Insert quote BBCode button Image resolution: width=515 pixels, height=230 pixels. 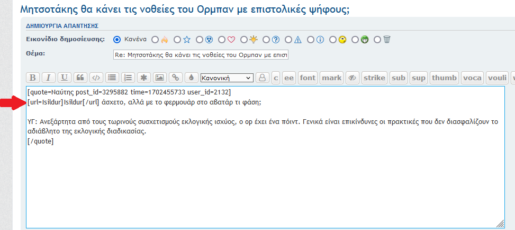point(80,78)
